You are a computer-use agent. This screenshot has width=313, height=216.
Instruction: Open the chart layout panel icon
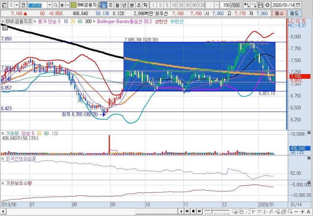click(5, 5)
